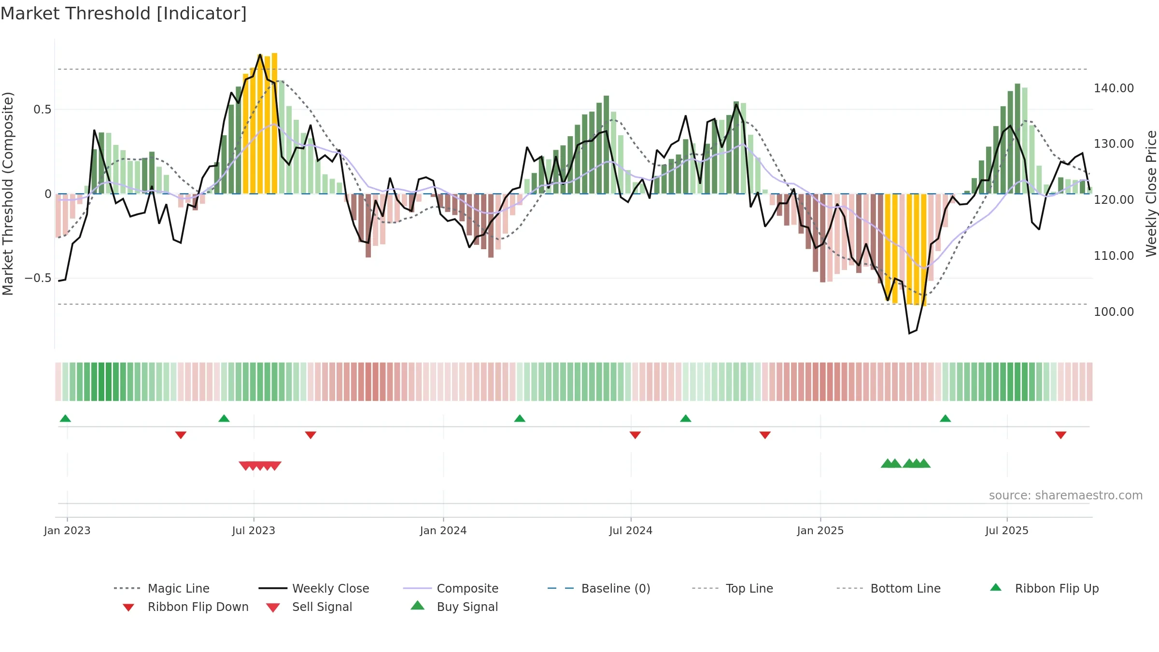Click the ribbon flip up marker in spring 2024

point(520,418)
